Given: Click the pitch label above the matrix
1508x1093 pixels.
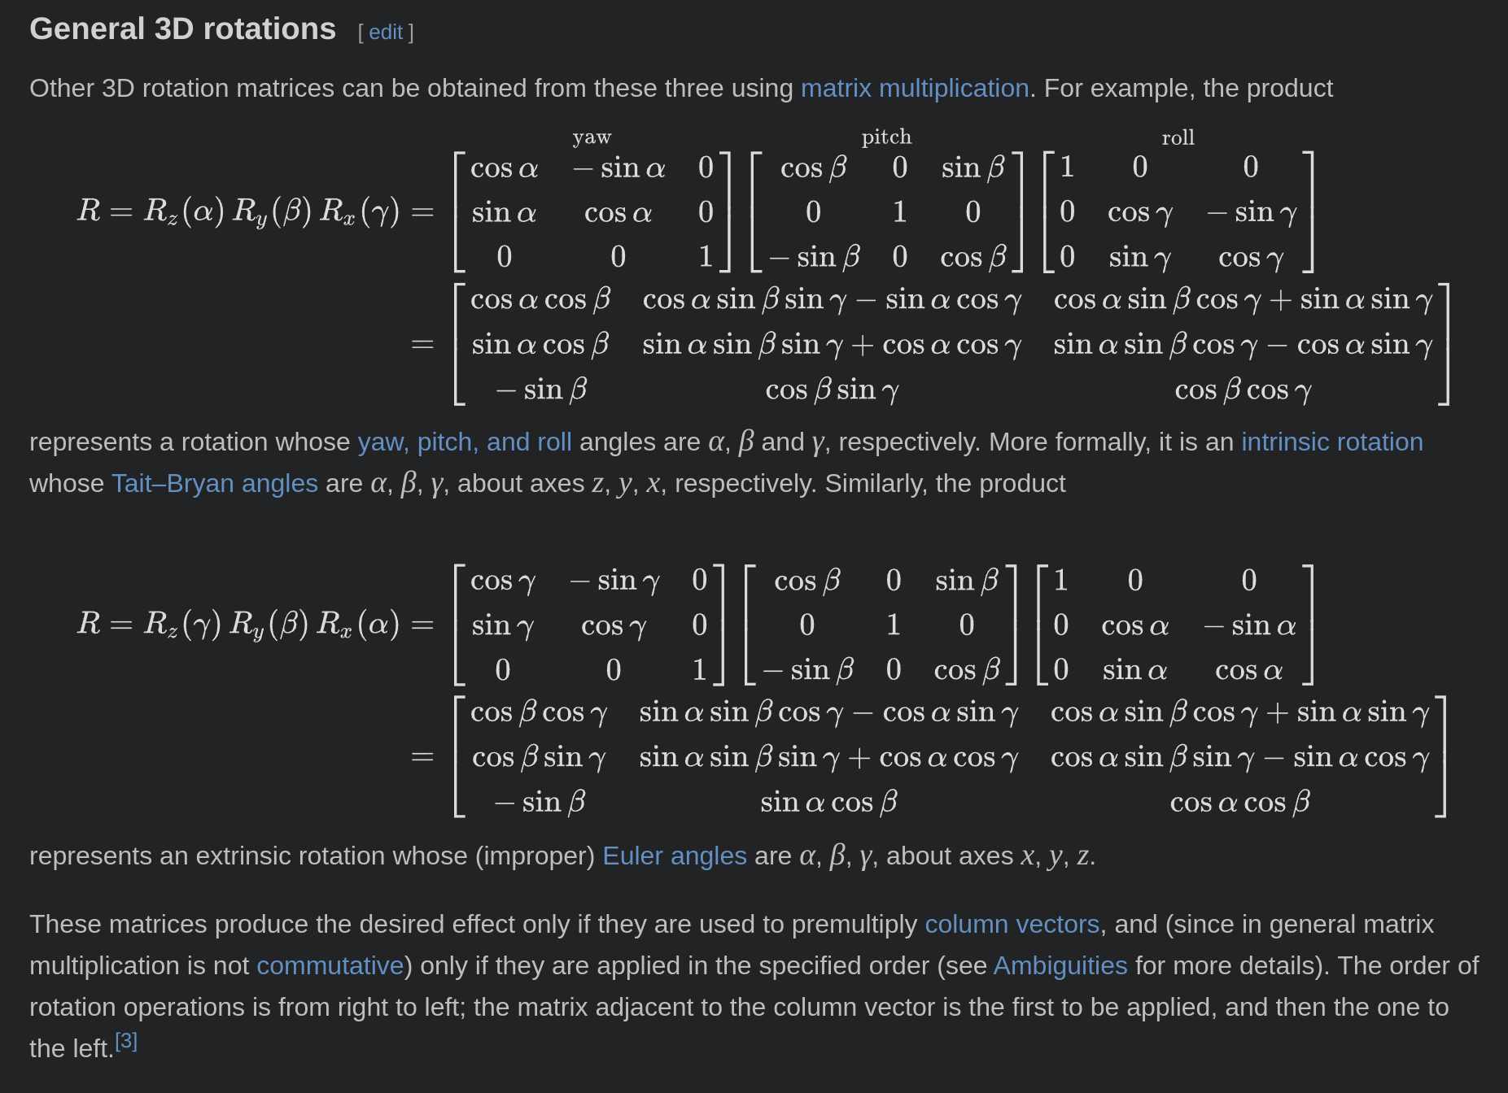Looking at the screenshot, I should click(x=886, y=137).
